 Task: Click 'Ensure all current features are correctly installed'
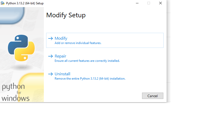click(x=87, y=61)
